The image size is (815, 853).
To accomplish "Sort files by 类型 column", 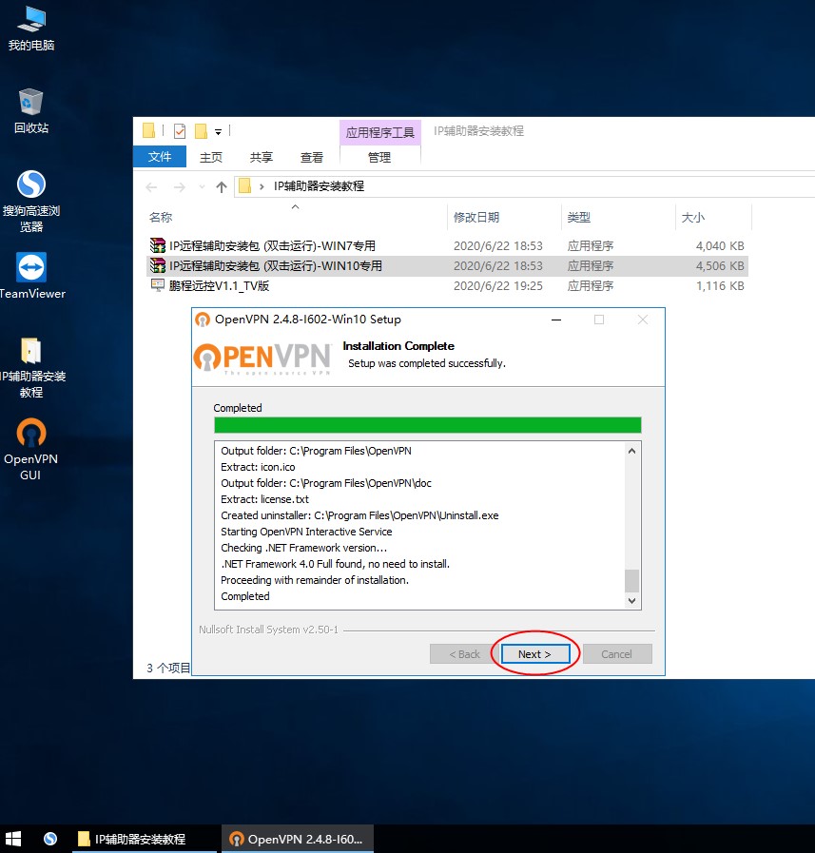I will click(x=579, y=217).
